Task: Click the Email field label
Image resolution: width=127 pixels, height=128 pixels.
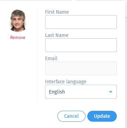Action: pos(51,58)
